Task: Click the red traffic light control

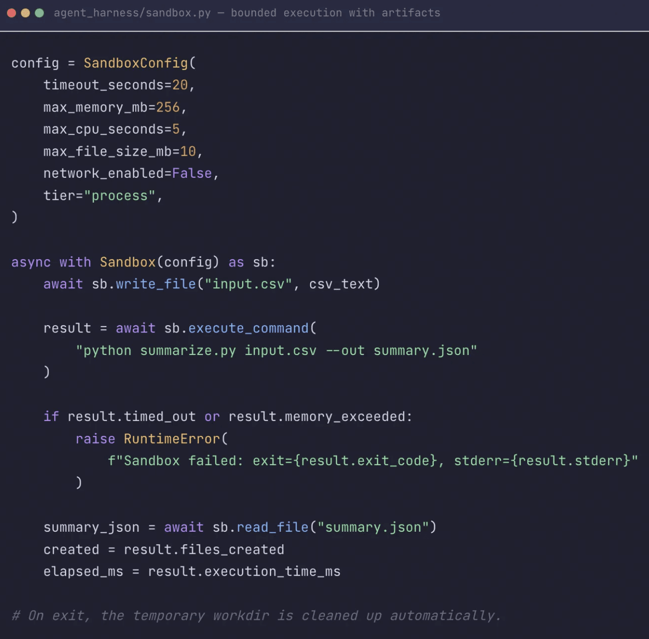Action: click(11, 12)
